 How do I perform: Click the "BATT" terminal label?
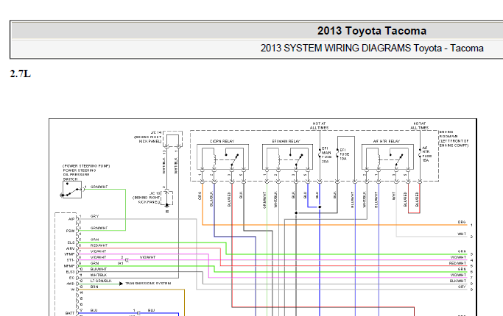(70, 313)
